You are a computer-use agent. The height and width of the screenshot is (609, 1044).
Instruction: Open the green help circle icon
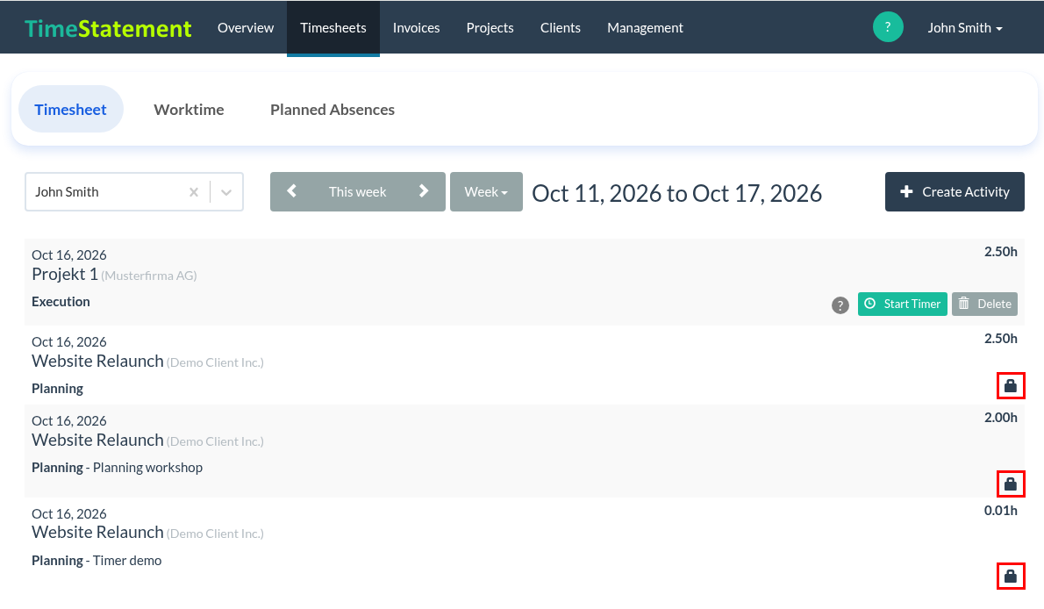click(888, 27)
